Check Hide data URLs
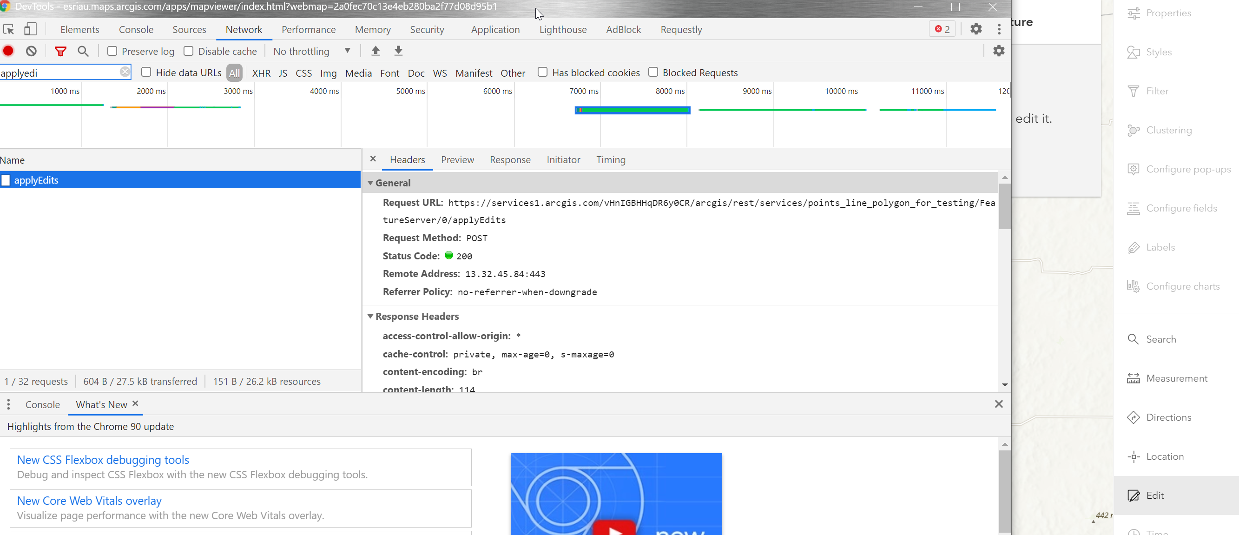The height and width of the screenshot is (535, 1239). [146, 72]
